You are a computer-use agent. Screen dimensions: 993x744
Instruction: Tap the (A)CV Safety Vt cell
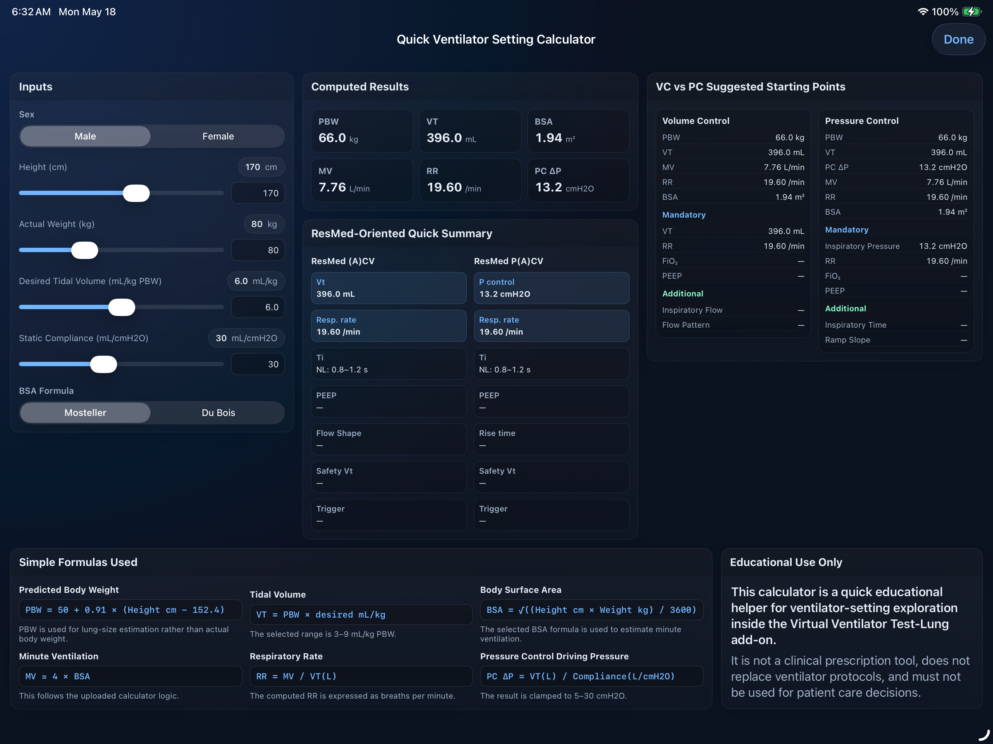point(389,477)
